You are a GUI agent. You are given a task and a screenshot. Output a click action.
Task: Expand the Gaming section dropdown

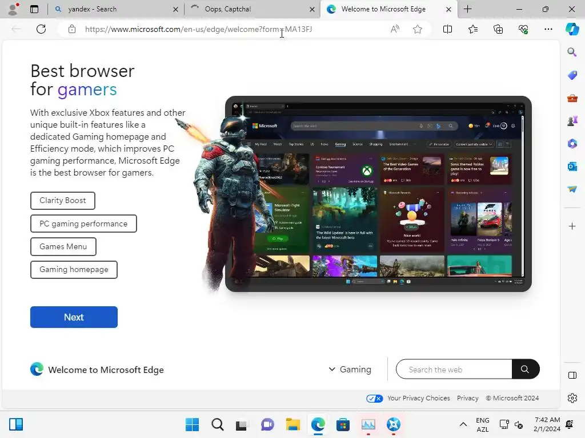click(350, 369)
